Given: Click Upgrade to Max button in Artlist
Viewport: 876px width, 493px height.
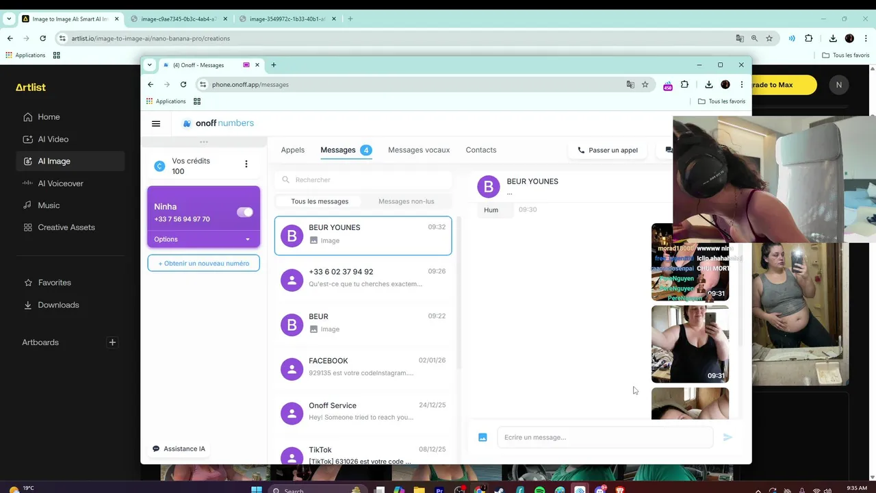Looking at the screenshot, I should (x=784, y=85).
